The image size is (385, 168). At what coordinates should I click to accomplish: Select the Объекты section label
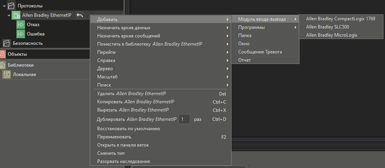18,54
